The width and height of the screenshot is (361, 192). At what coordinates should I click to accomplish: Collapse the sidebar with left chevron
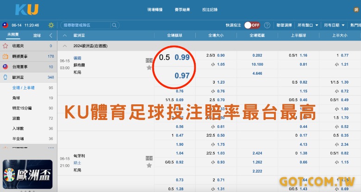point(51,36)
